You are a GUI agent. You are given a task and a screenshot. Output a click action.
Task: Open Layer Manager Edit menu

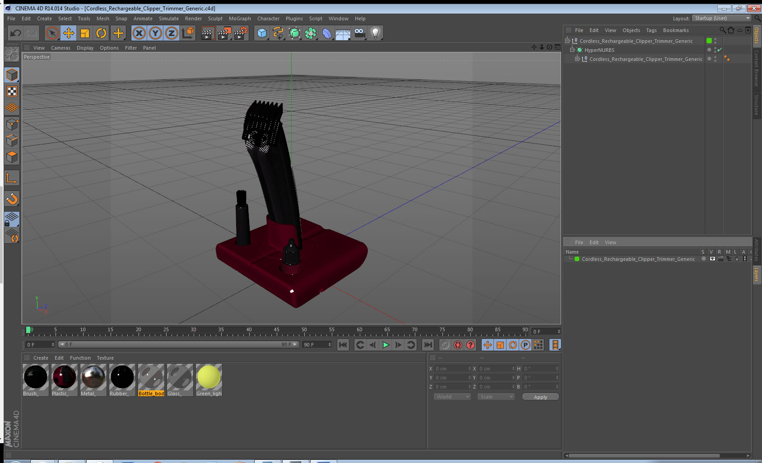click(594, 242)
